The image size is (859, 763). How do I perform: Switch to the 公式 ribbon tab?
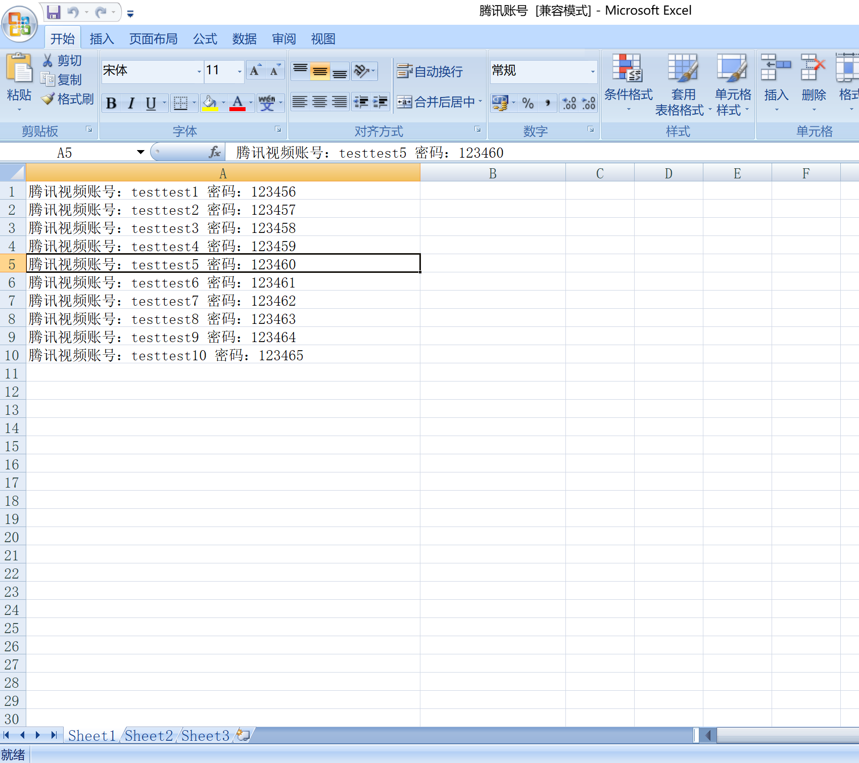click(x=205, y=39)
